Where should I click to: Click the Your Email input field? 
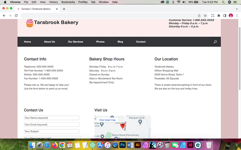pos(52,124)
